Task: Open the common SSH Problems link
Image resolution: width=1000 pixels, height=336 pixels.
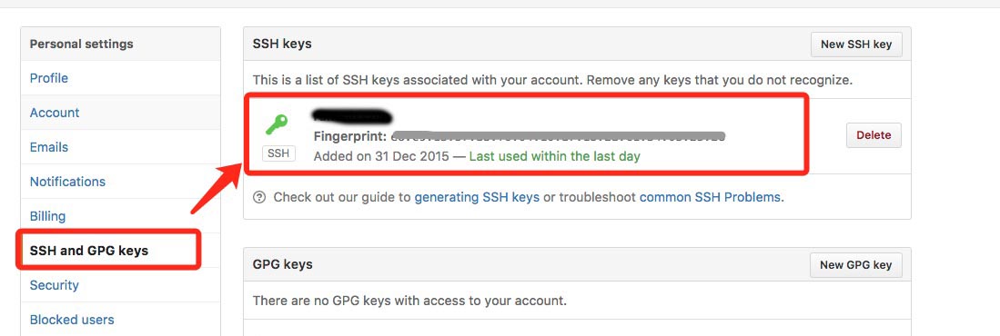Action: pos(710,197)
